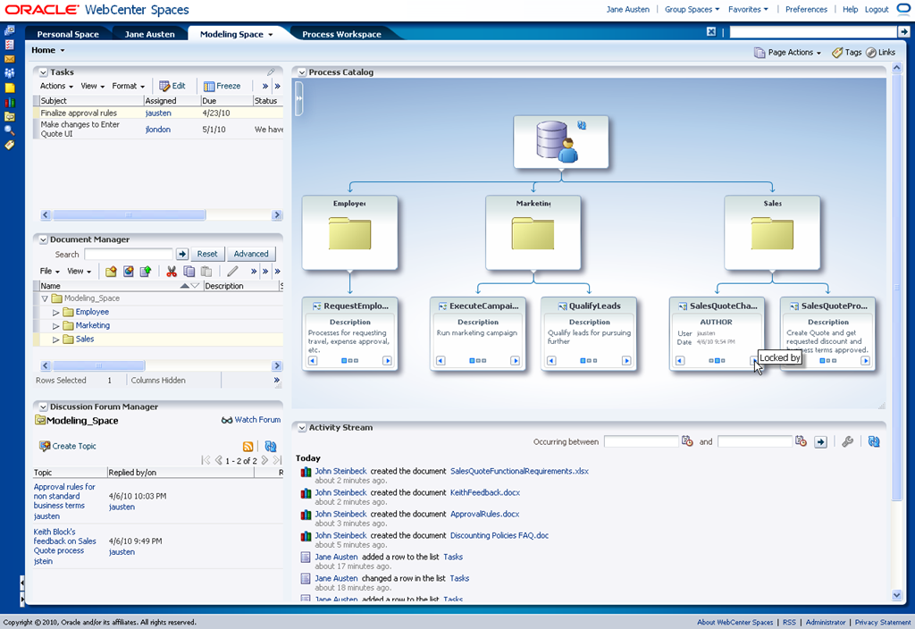Open the Group Spaces menu

[693, 9]
